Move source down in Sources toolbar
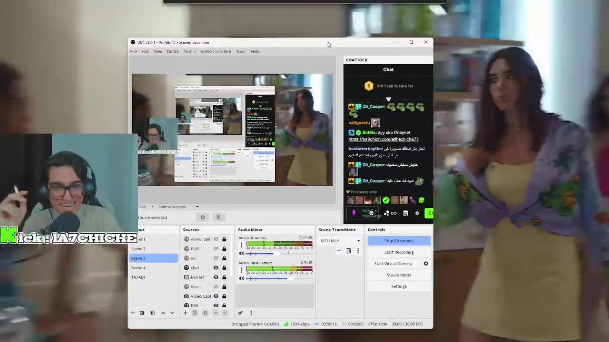Image resolution: width=609 pixels, height=342 pixels. (x=225, y=313)
